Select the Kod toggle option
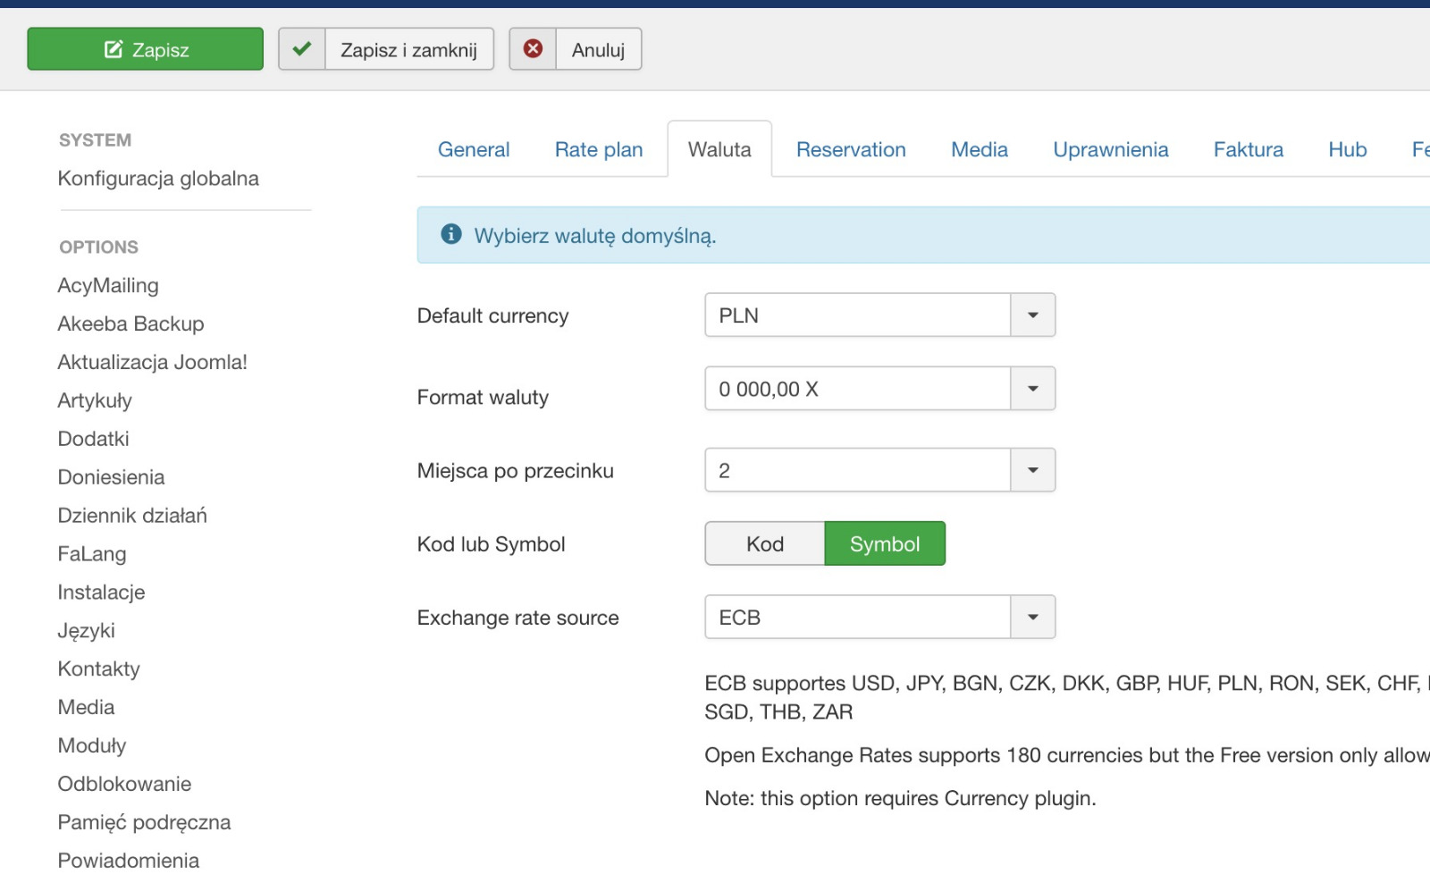The height and width of the screenshot is (883, 1430). [765, 544]
